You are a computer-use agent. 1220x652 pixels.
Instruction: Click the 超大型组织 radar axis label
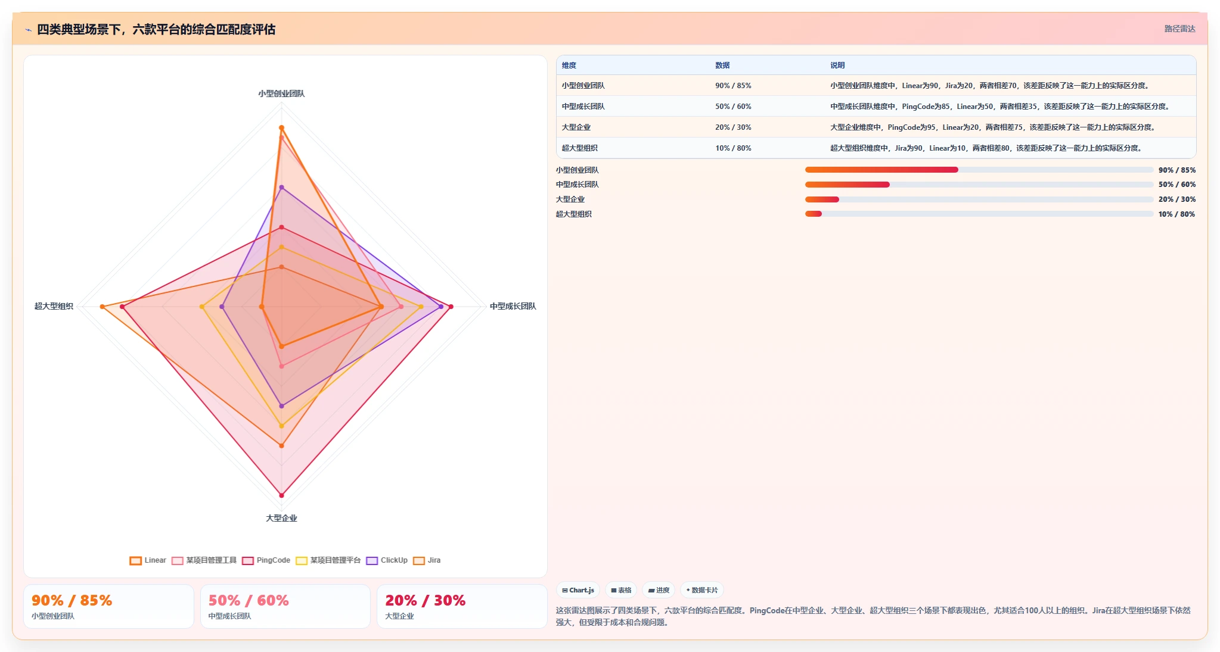click(54, 306)
